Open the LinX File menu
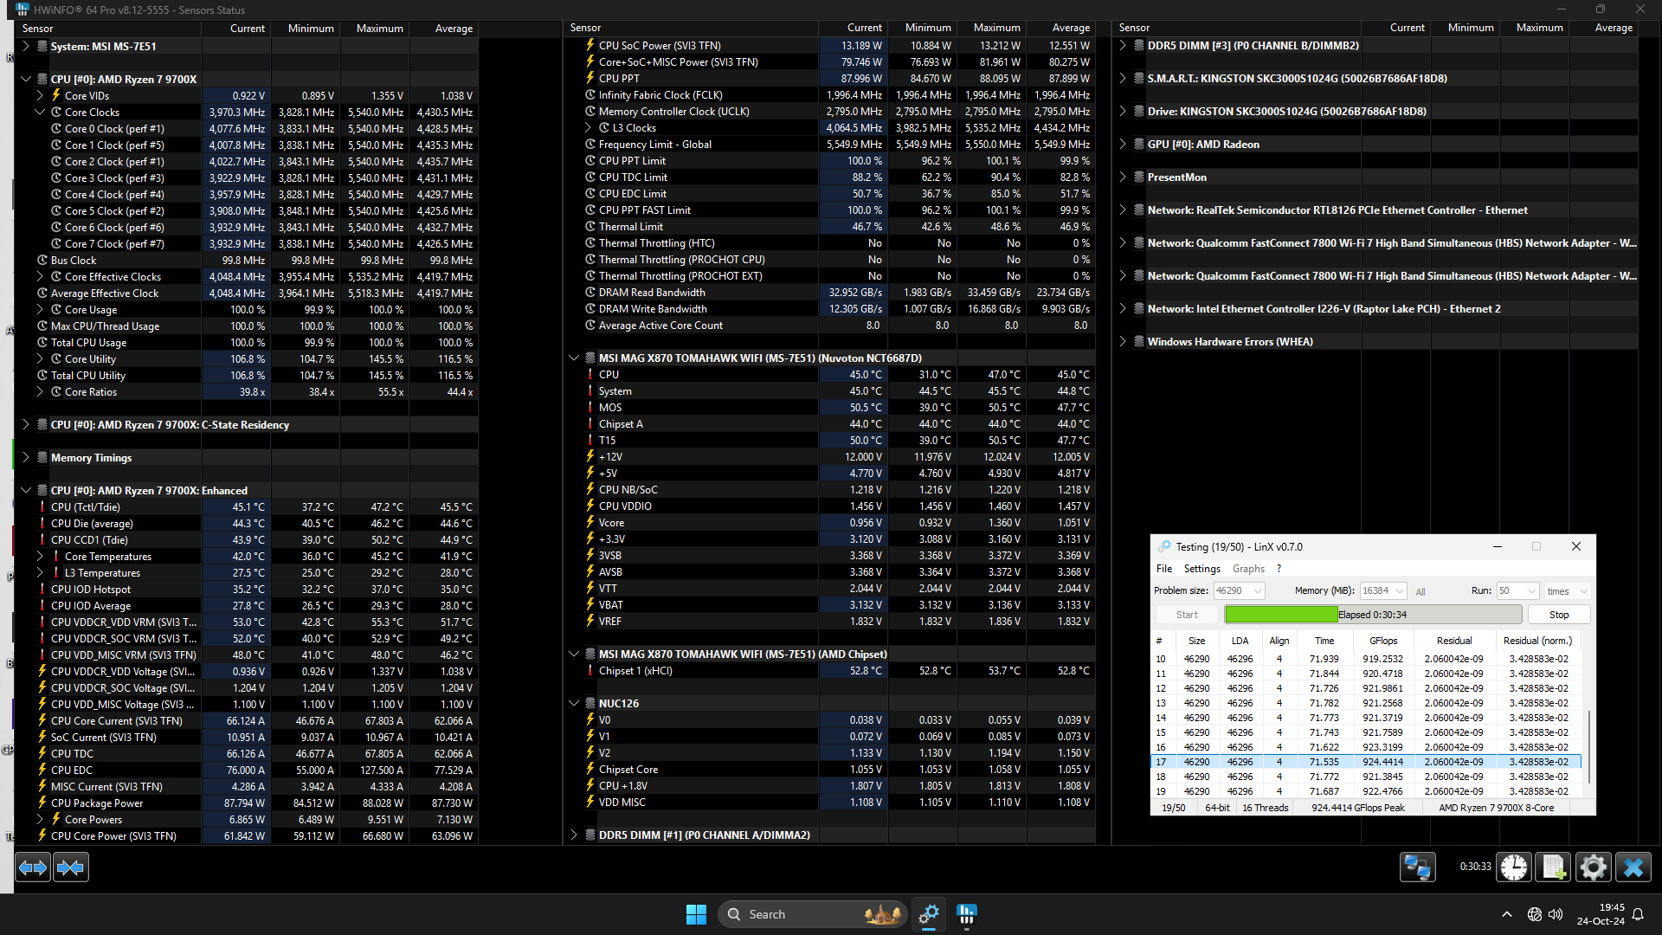 (x=1163, y=569)
